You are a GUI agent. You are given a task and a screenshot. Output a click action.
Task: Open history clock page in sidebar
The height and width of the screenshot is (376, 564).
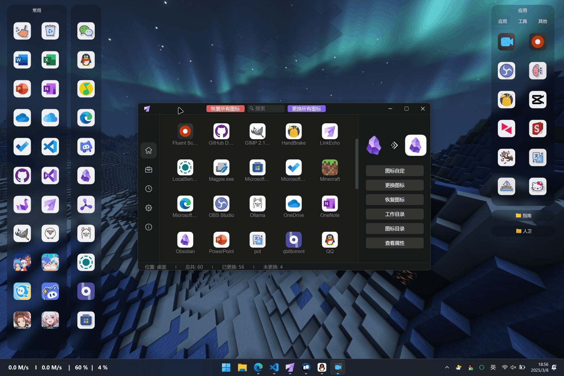tap(149, 189)
